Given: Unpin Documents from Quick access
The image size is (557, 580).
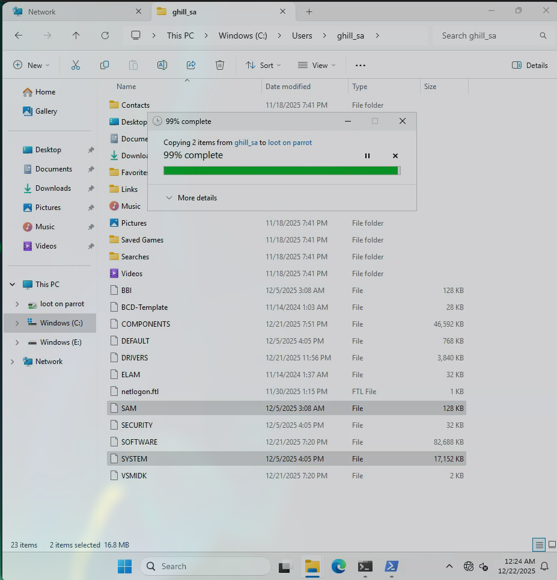Looking at the screenshot, I should coord(91,169).
